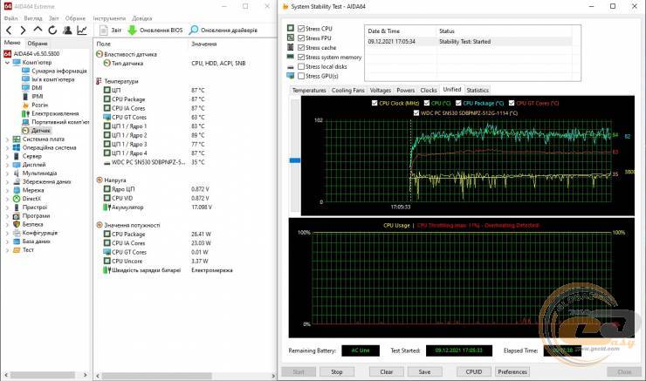Expand the Системна плата tree node
This screenshot has width=646, height=381.
tap(7, 139)
